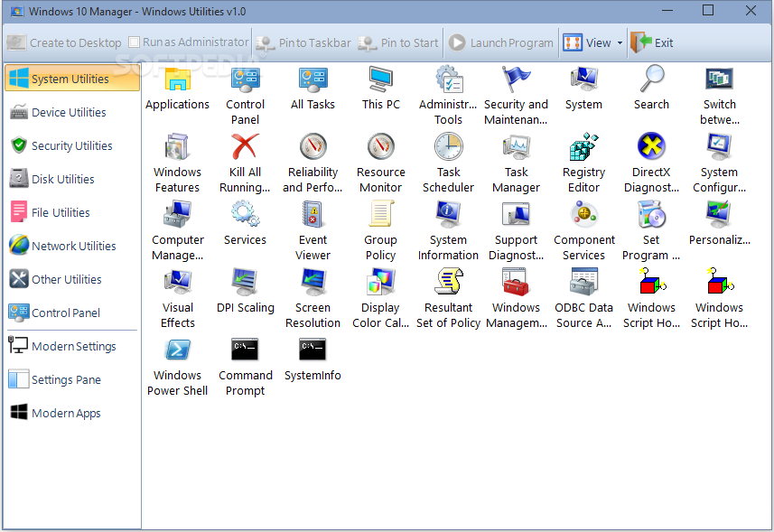
Task: Select the System icon
Action: click(x=583, y=79)
